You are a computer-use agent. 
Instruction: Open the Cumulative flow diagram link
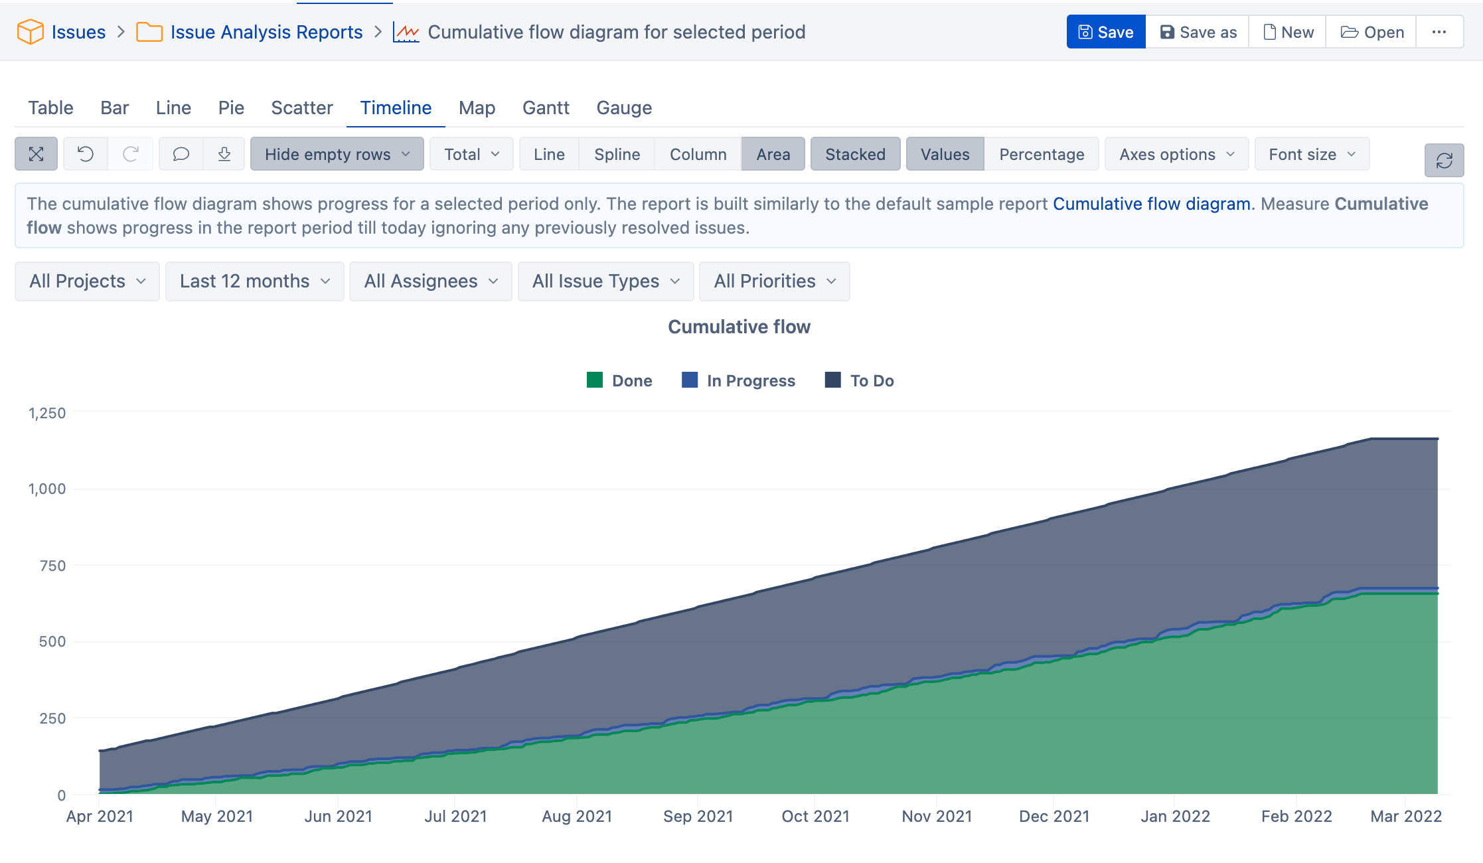1152,204
